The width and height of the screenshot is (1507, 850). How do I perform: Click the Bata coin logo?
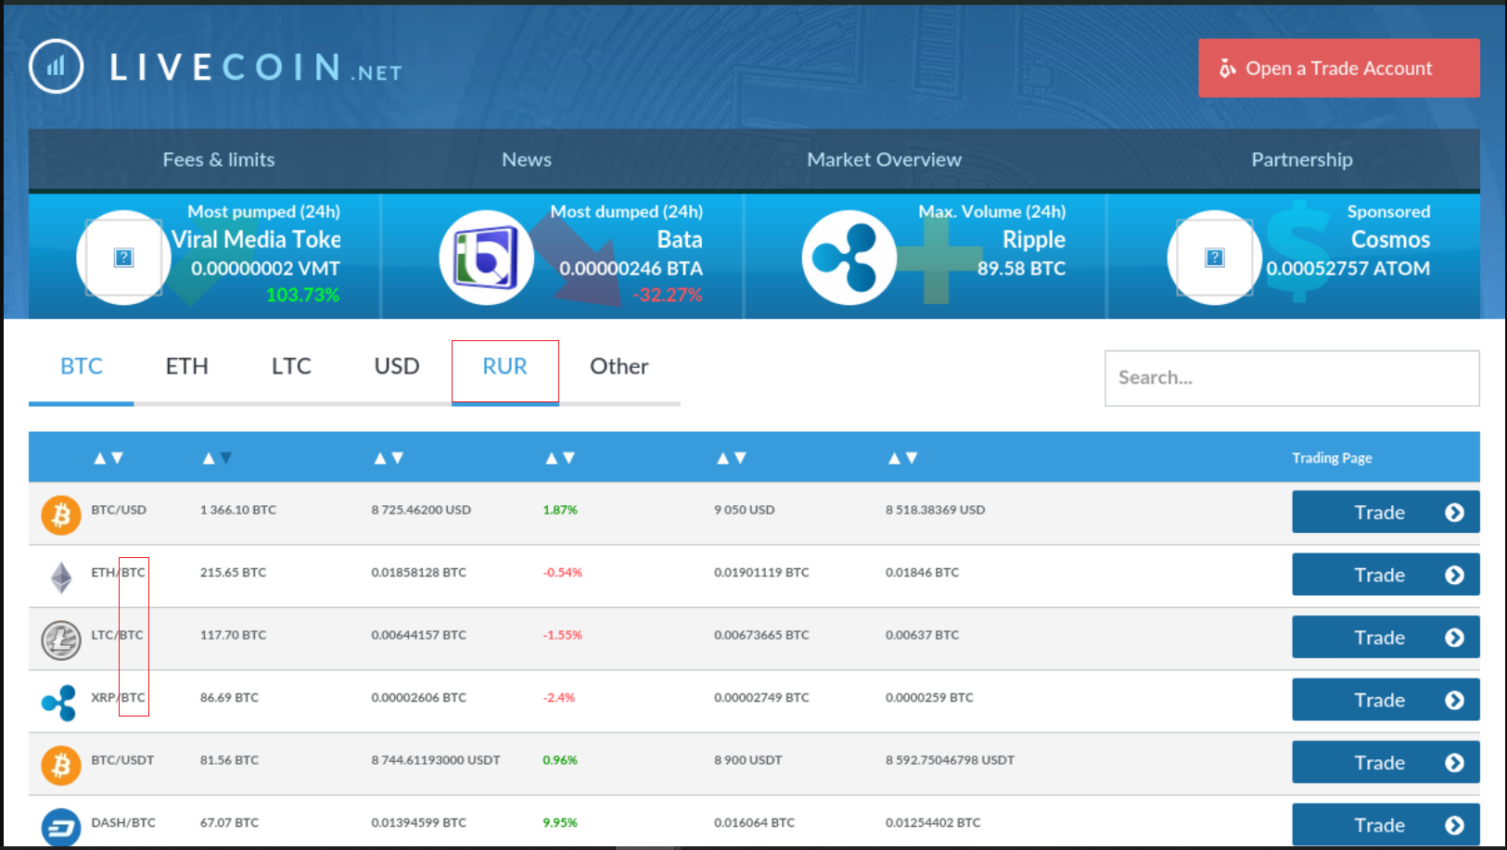point(485,258)
